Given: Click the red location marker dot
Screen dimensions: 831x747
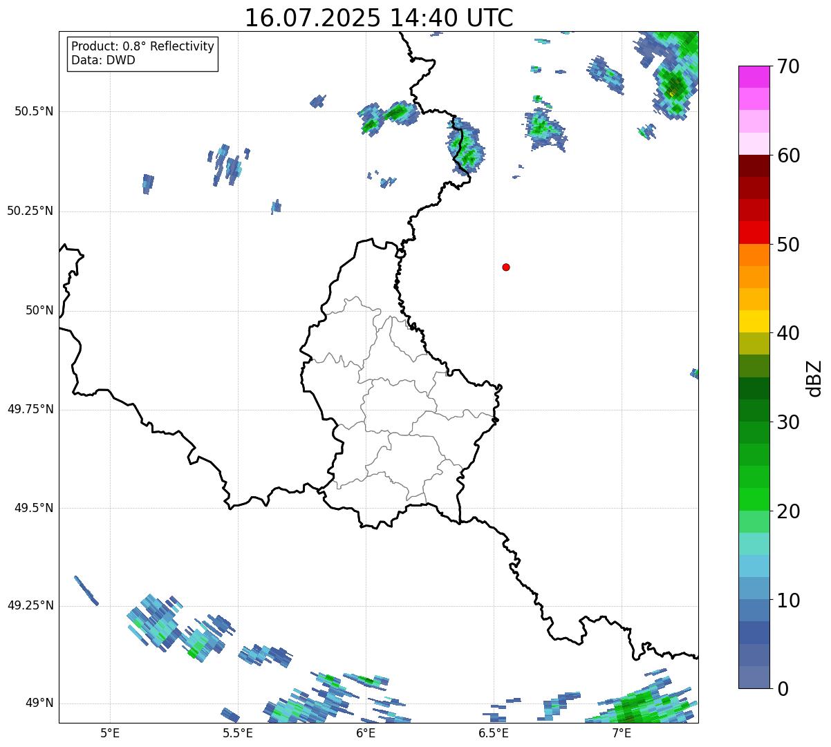Looking at the screenshot, I should tap(506, 267).
